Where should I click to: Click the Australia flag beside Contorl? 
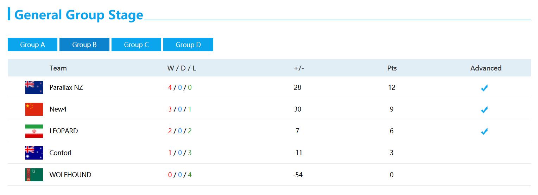coord(34,153)
